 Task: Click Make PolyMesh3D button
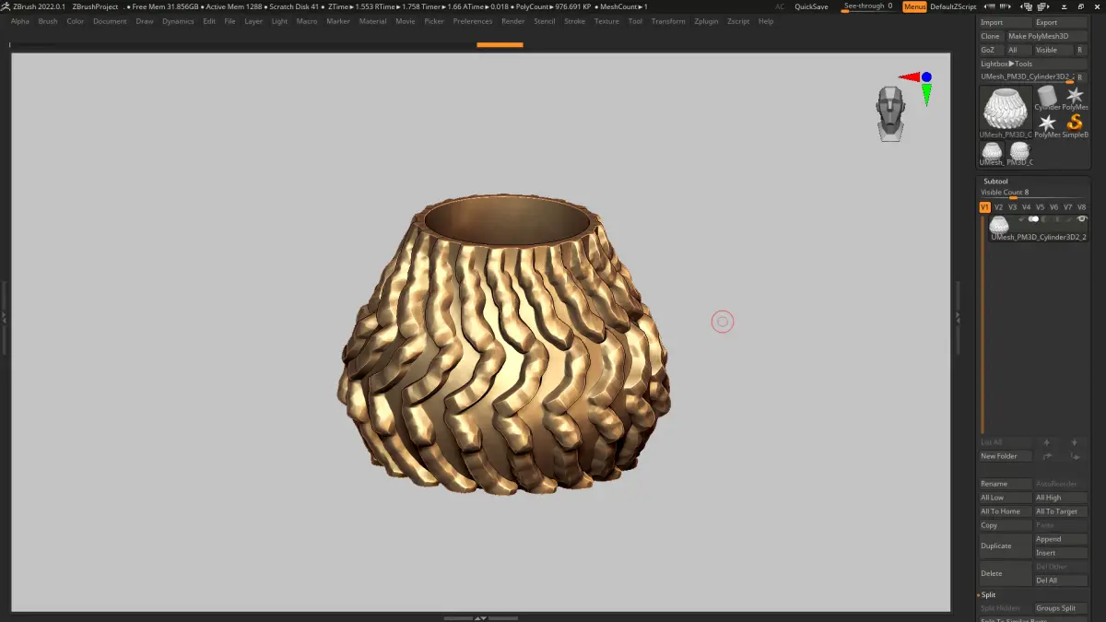[x=1047, y=36]
